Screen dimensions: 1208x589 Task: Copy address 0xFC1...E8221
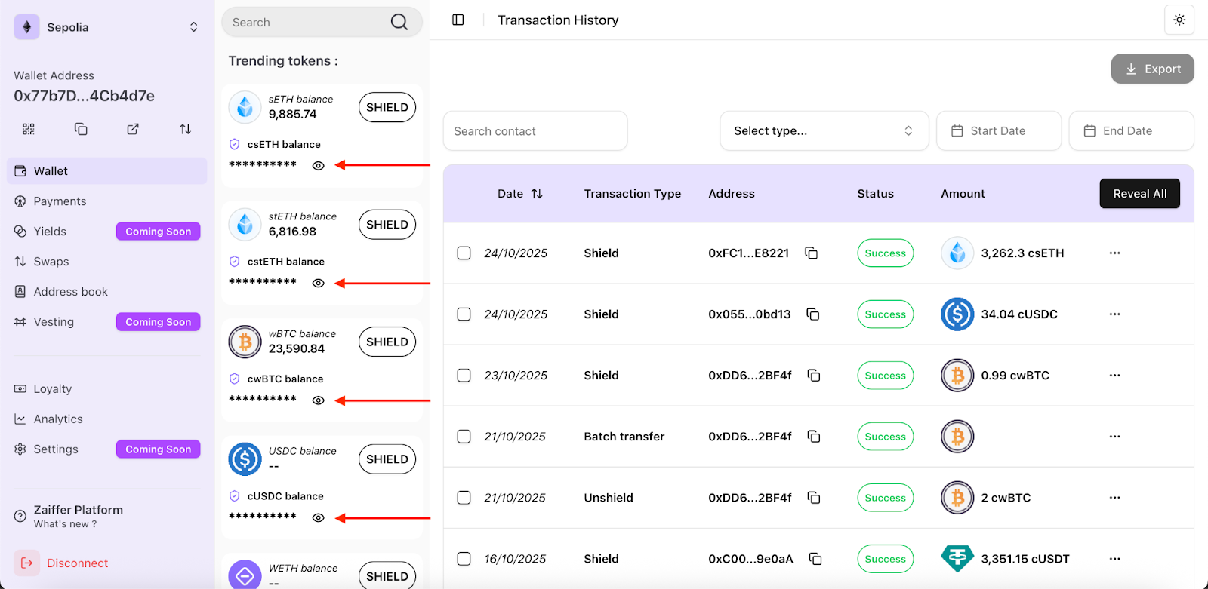812,253
